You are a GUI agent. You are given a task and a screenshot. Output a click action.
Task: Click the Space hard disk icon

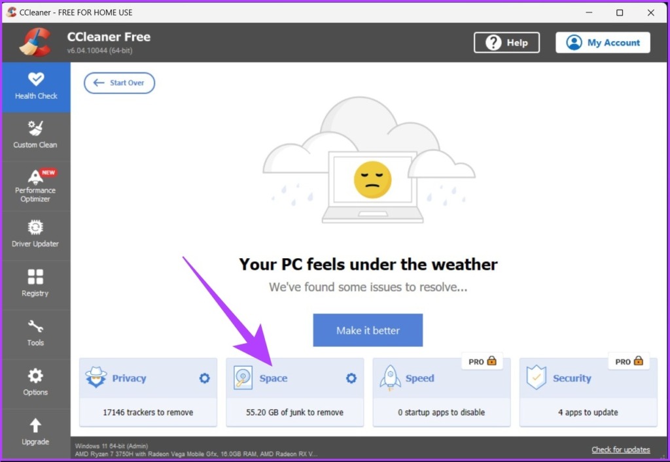click(x=243, y=378)
